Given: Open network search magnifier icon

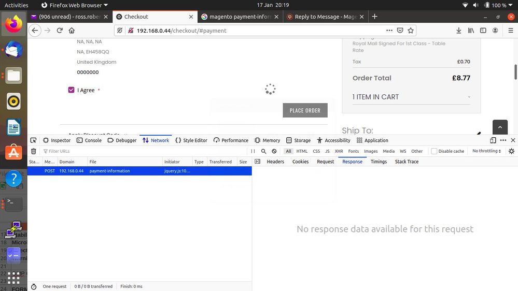Looking at the screenshot, I should pyautogui.click(x=263, y=151).
